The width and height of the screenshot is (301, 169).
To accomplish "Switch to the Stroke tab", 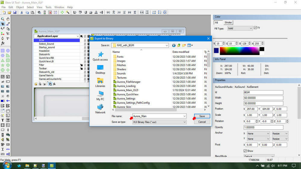I will [228, 23].
